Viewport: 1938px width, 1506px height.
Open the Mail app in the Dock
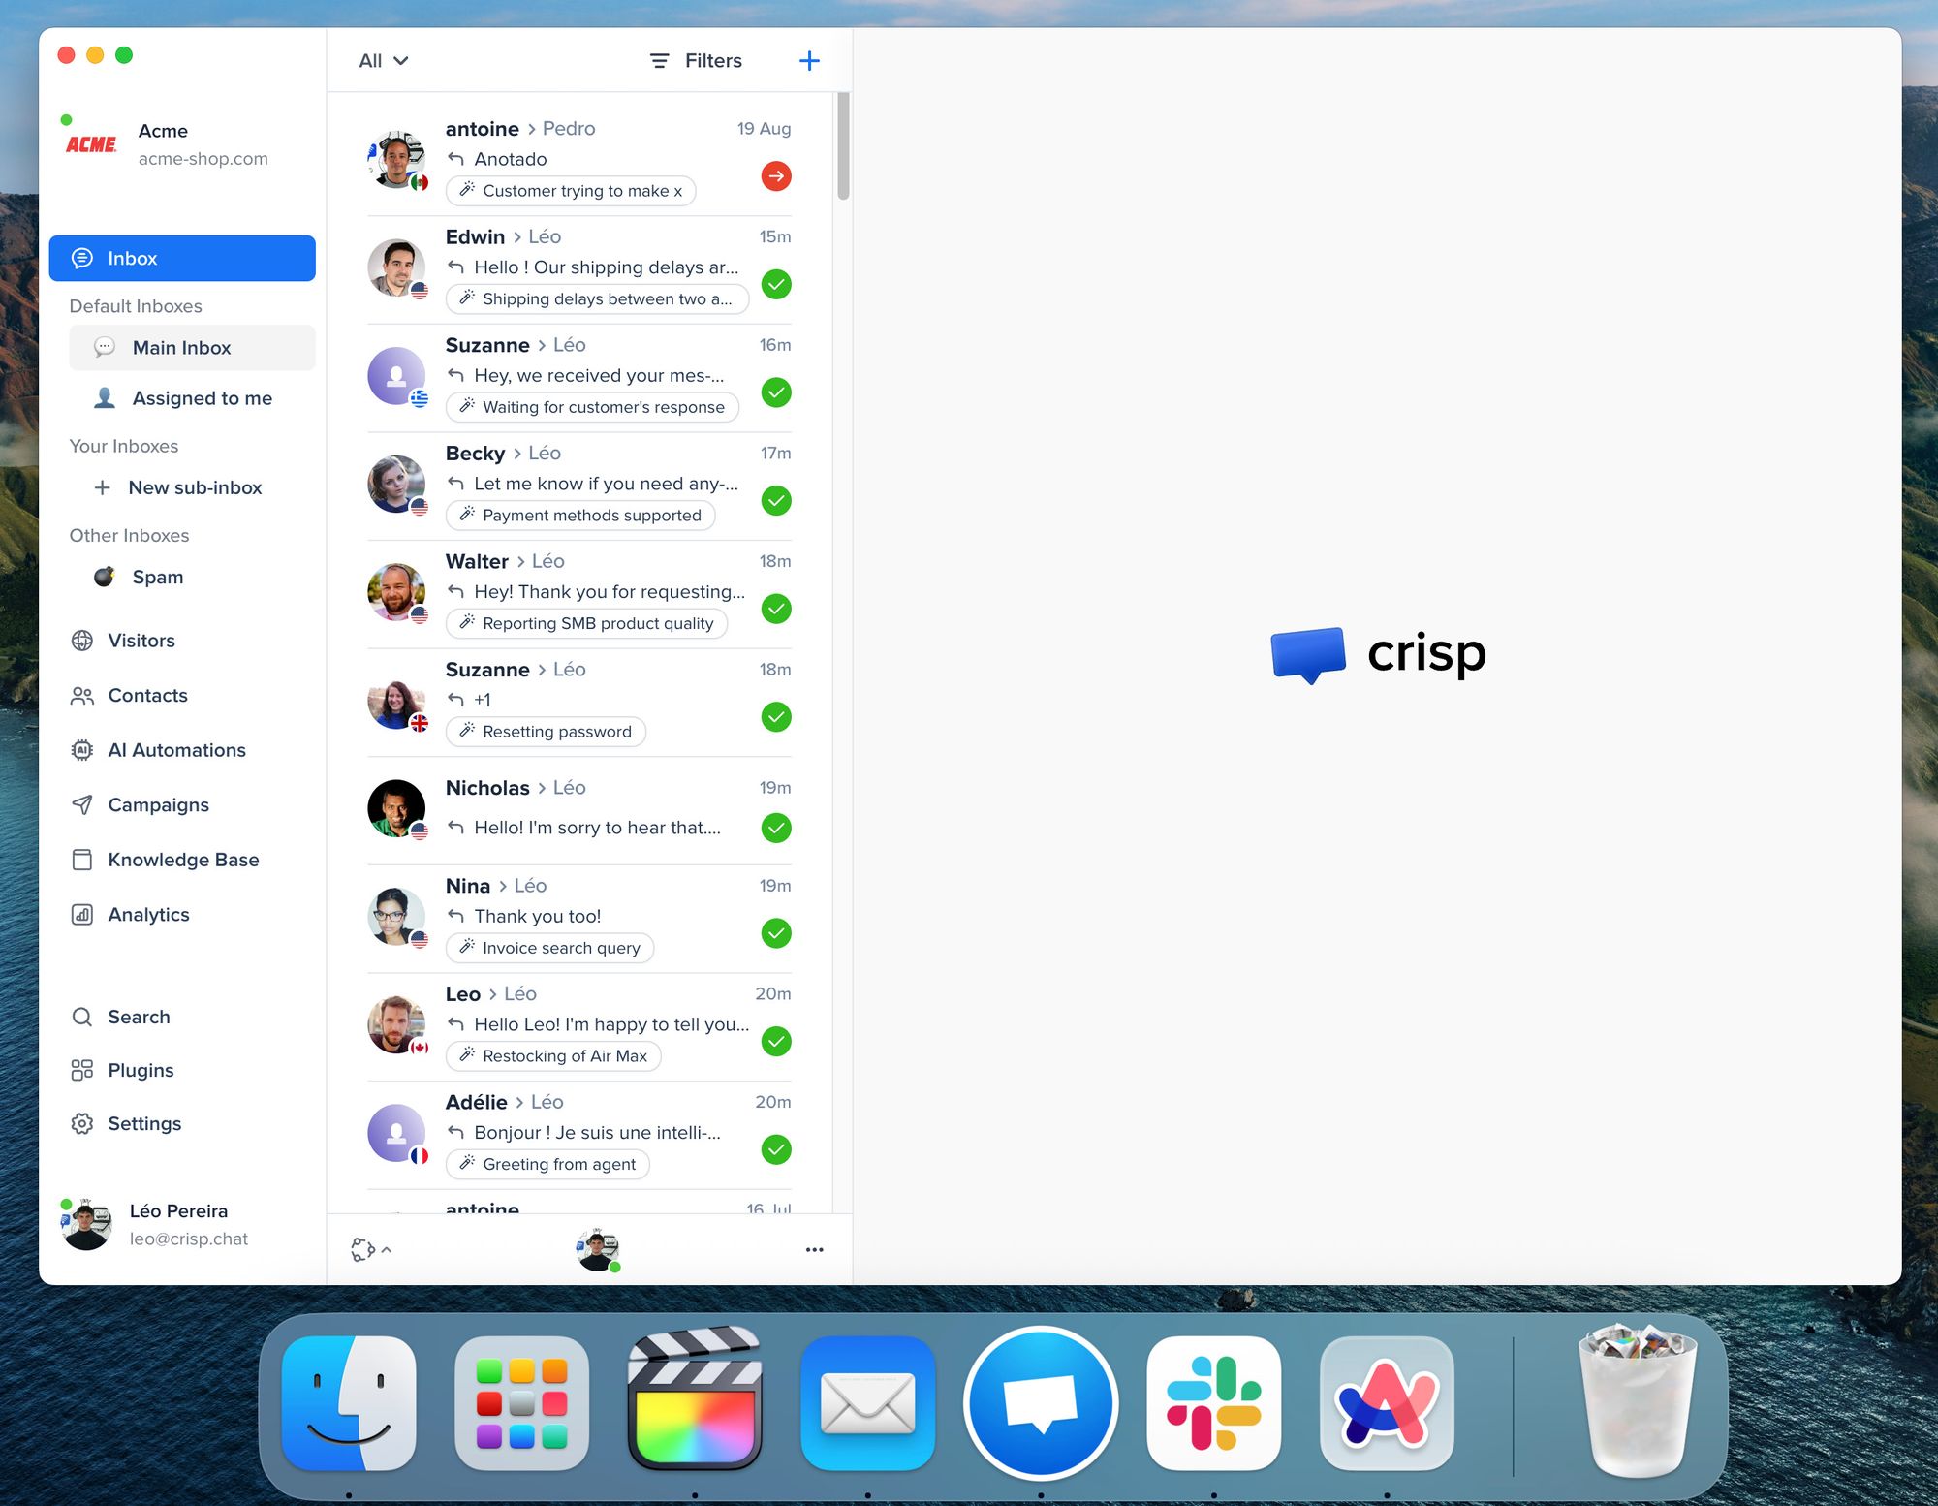coord(868,1403)
